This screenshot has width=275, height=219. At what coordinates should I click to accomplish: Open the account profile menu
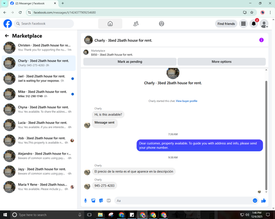[264, 24]
